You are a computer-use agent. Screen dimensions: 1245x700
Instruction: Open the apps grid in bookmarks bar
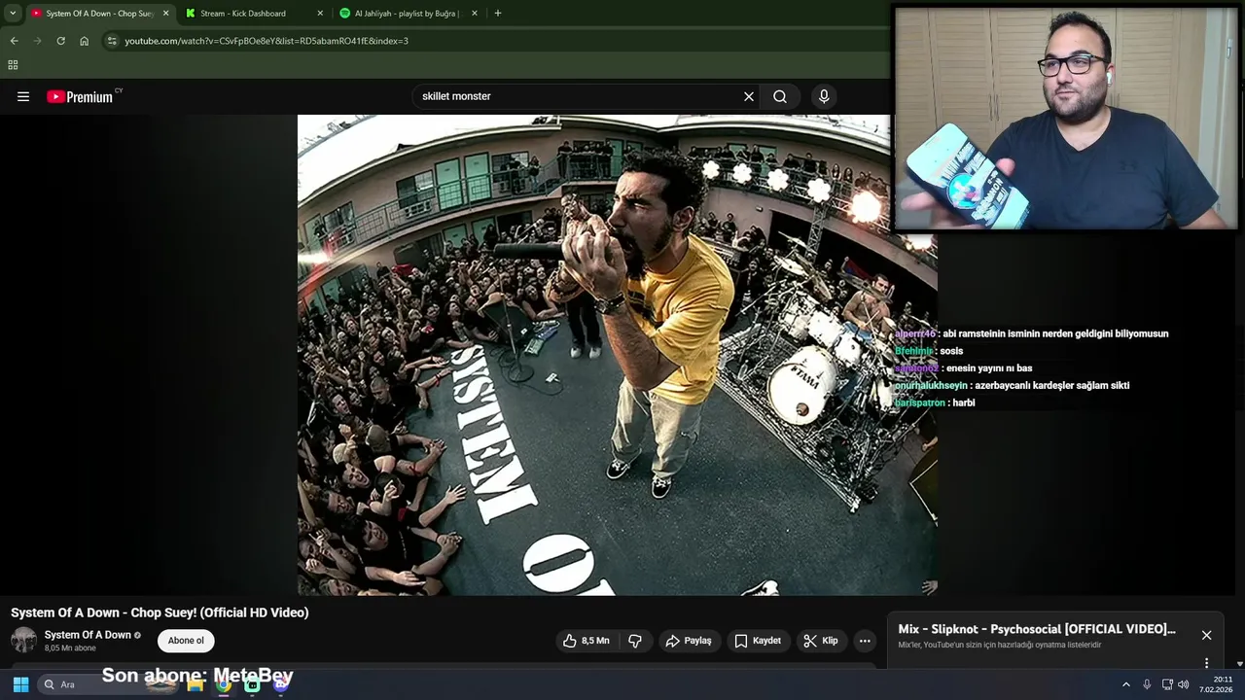[13, 65]
